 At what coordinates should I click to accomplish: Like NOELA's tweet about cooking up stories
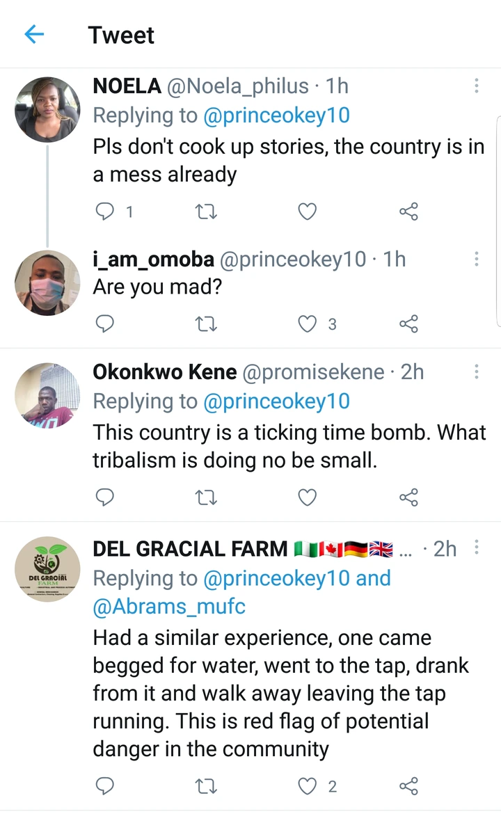pos(307,212)
